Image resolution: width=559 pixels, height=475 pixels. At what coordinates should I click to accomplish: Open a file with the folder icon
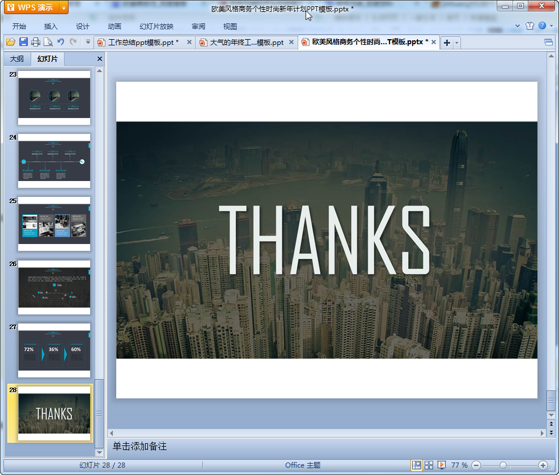pos(11,42)
